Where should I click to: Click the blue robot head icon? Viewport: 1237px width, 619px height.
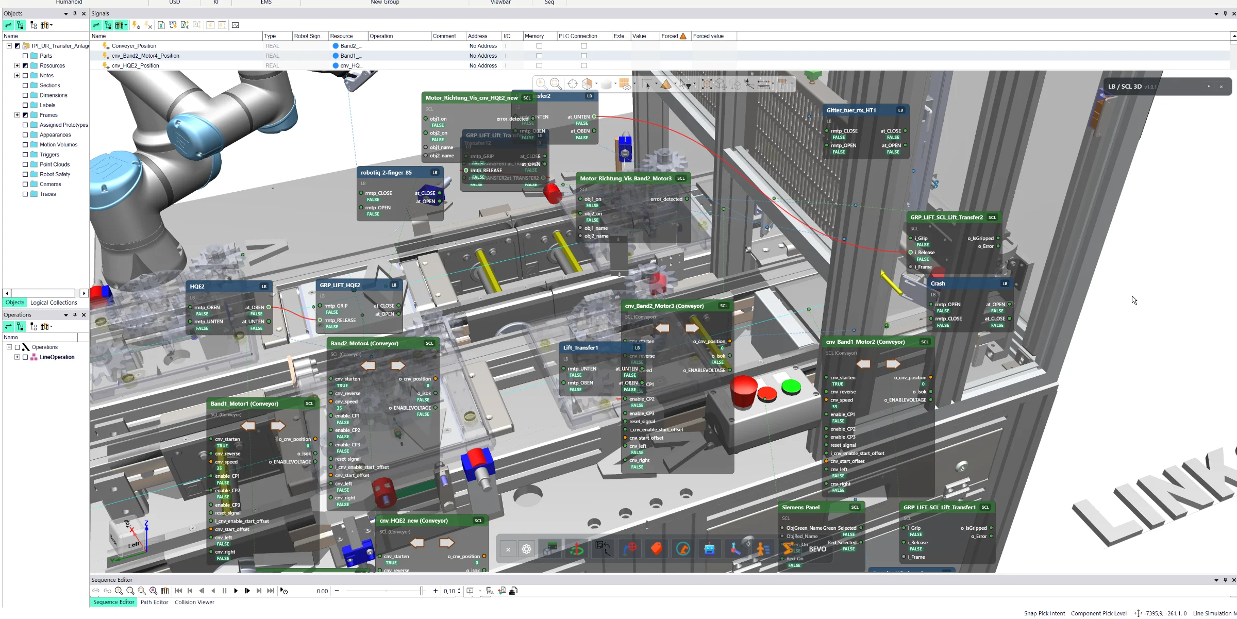coord(709,549)
